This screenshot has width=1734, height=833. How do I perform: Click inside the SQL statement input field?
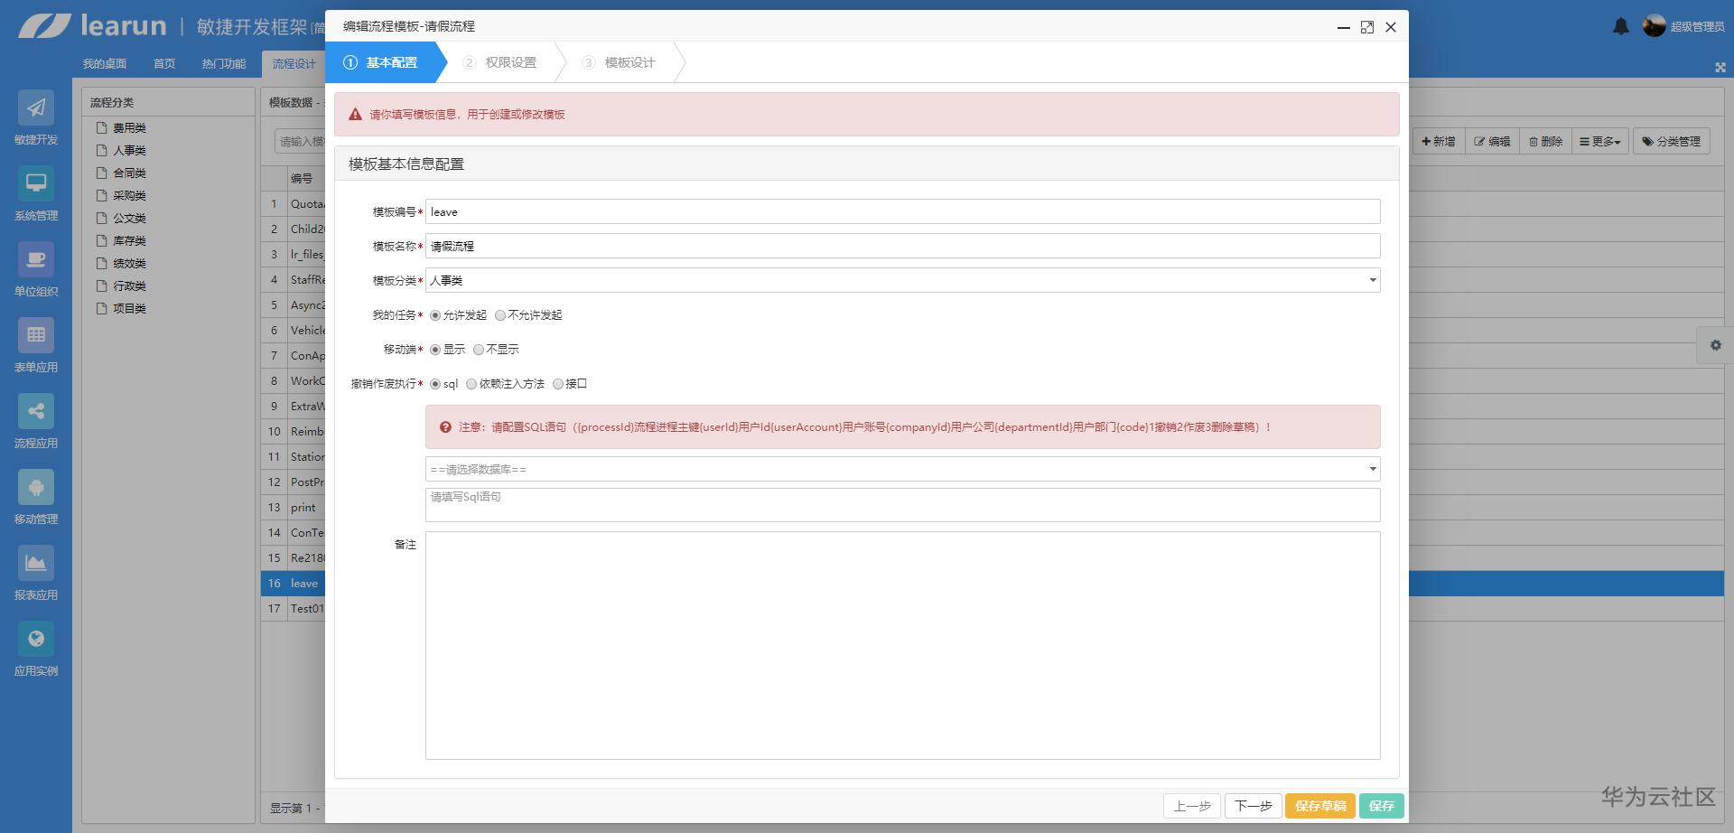click(901, 504)
